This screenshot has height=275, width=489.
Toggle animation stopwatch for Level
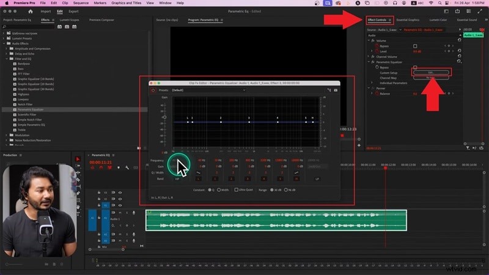[377, 51]
